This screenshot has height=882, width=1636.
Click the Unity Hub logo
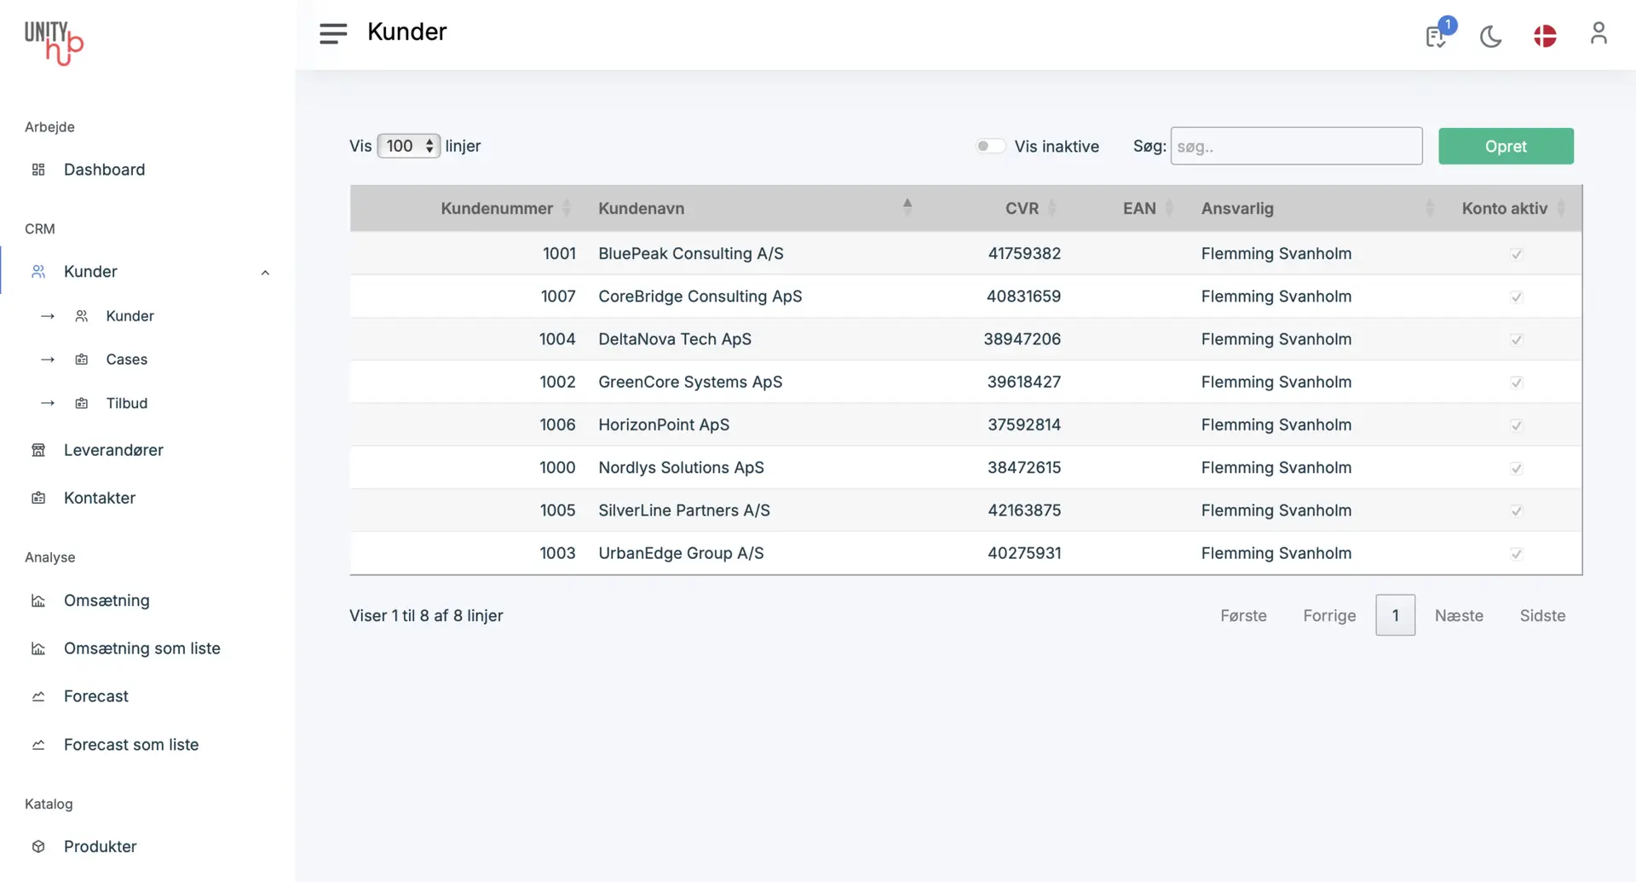pos(54,43)
